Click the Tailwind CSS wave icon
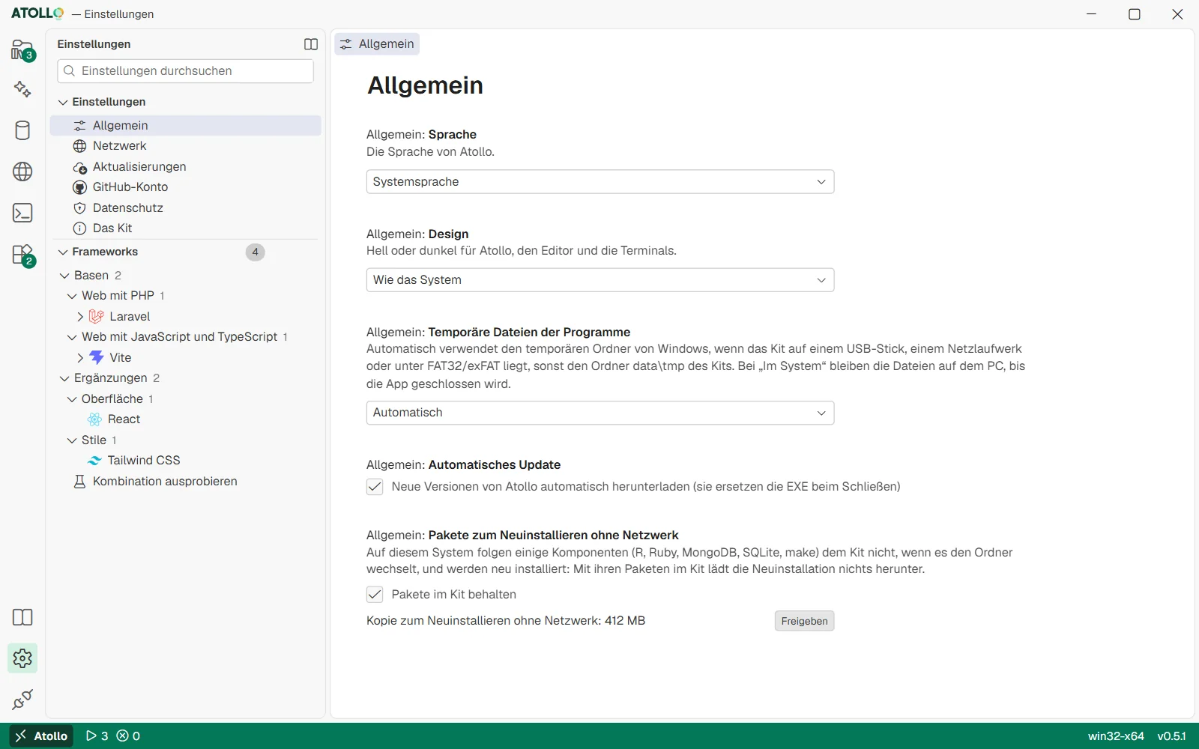 94,461
